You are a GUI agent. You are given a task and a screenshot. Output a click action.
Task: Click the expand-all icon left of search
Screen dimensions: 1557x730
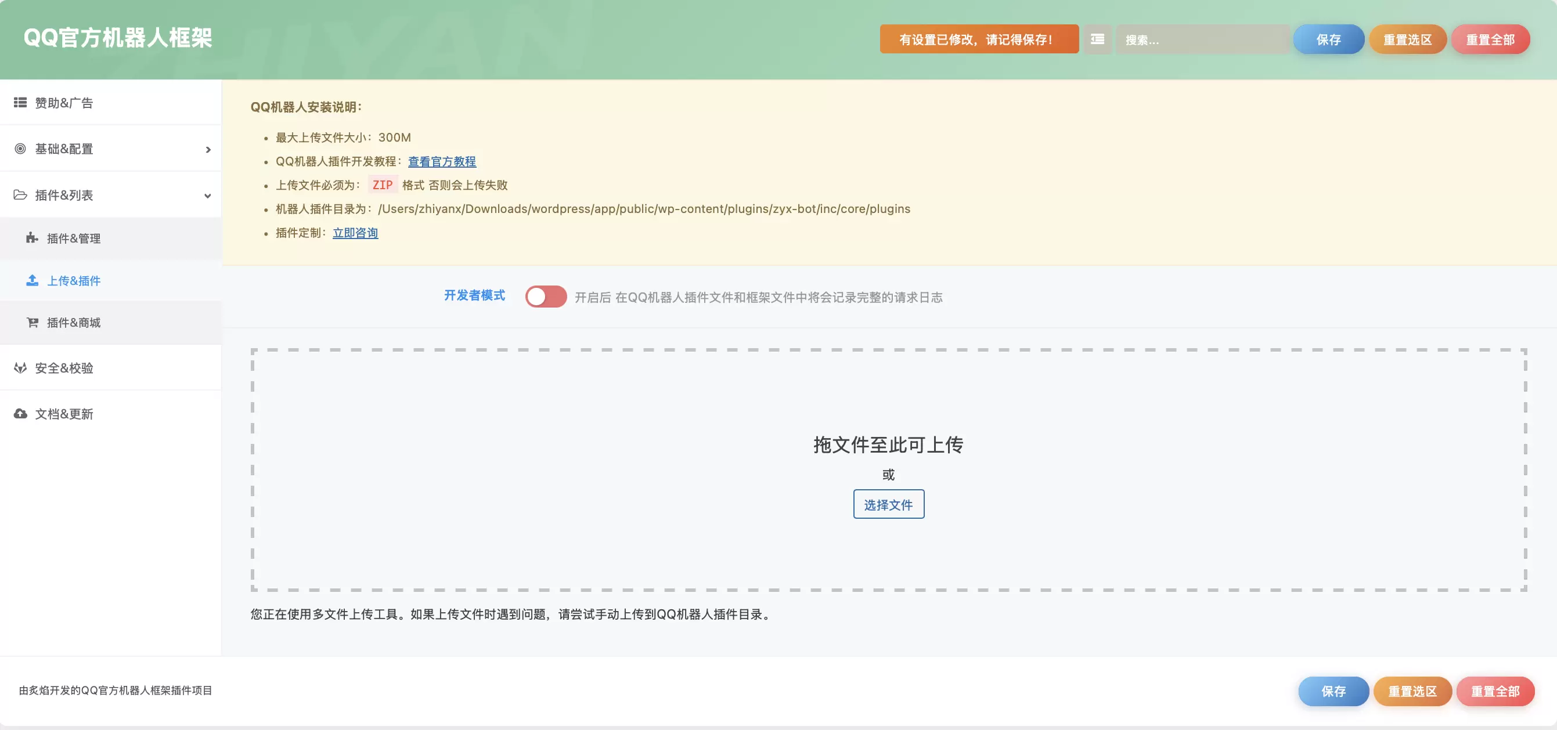coord(1097,39)
